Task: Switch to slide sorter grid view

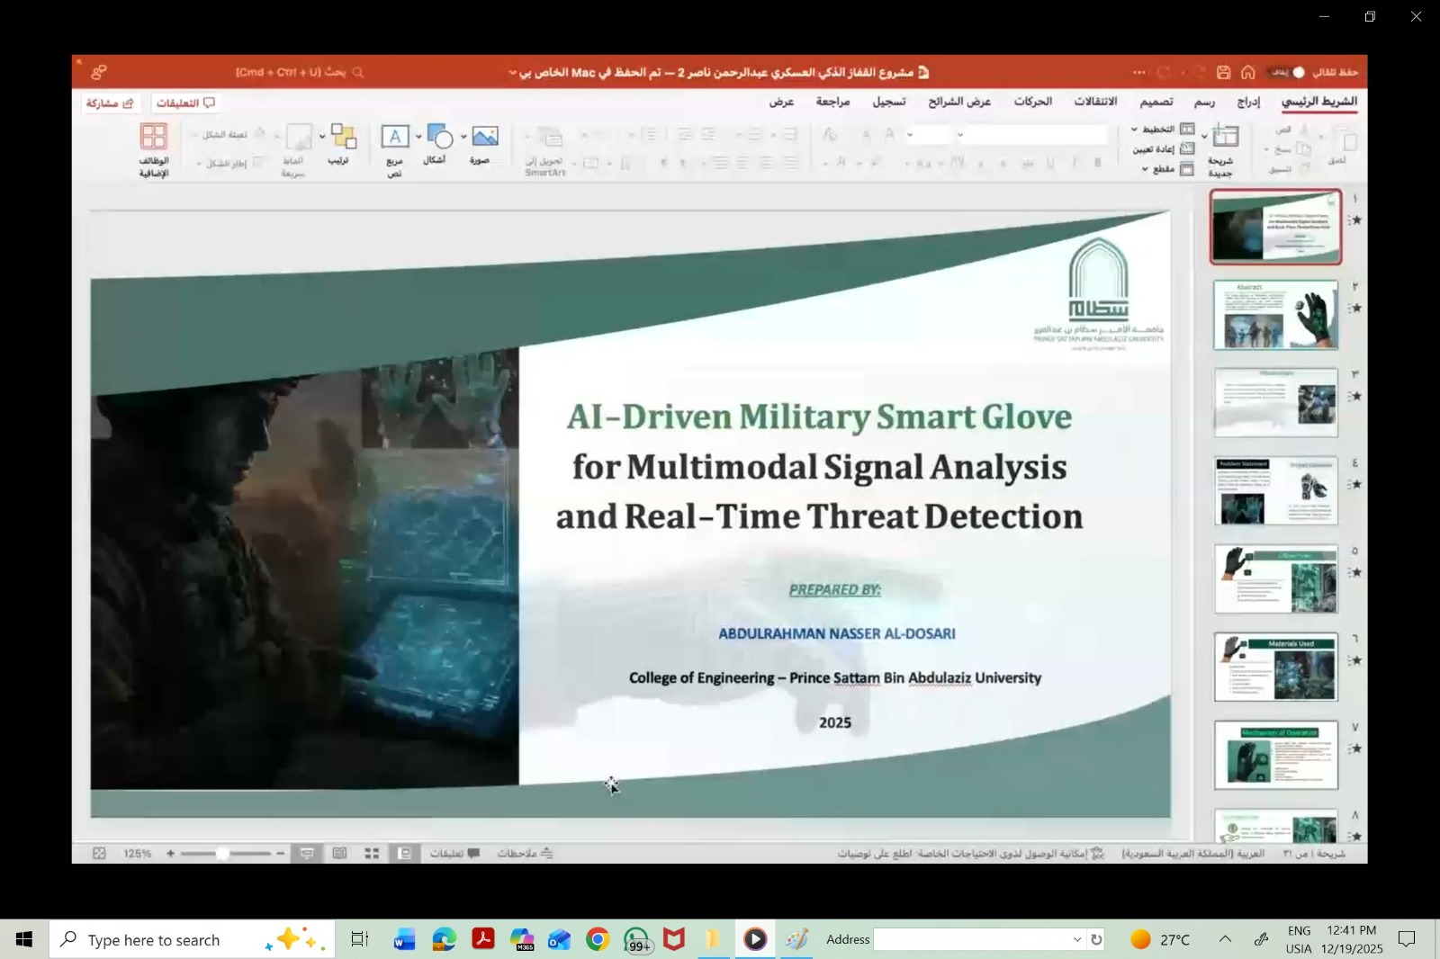Action: pos(372,854)
